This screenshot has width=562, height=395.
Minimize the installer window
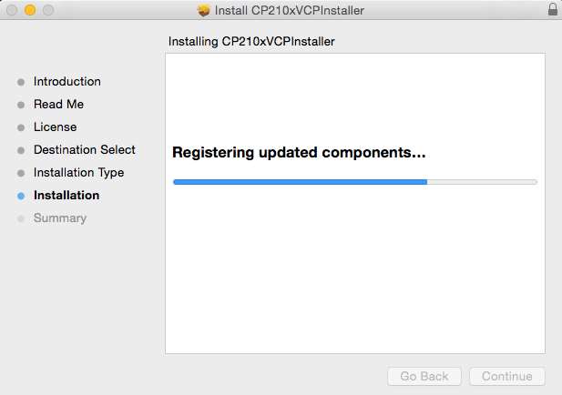[29, 11]
